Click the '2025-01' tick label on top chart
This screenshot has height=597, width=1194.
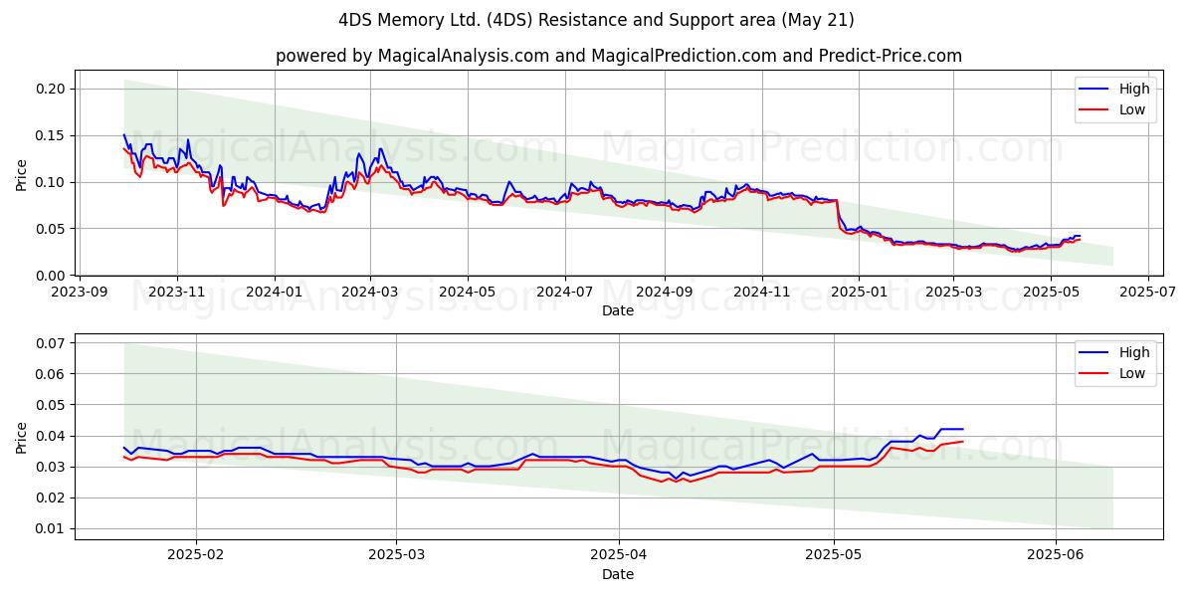tap(858, 292)
